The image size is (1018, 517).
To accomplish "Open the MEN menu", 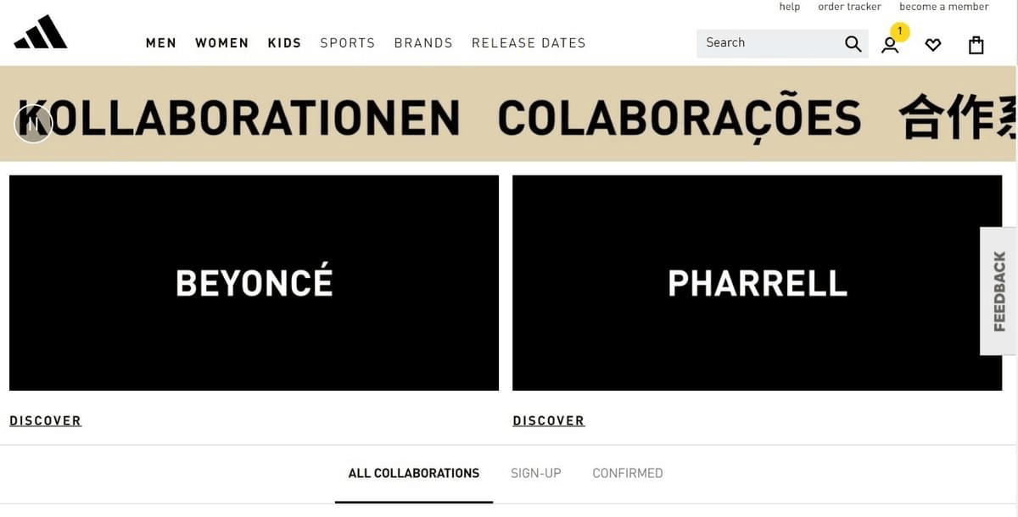I will point(160,42).
